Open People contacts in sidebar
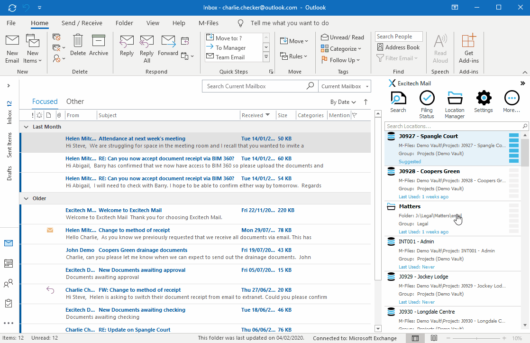 [9, 284]
